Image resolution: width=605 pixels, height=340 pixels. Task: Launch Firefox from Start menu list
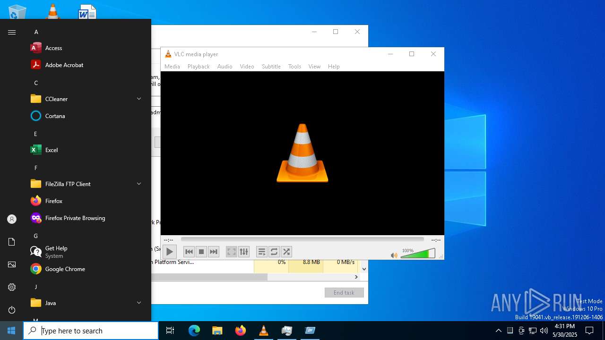(87, 201)
